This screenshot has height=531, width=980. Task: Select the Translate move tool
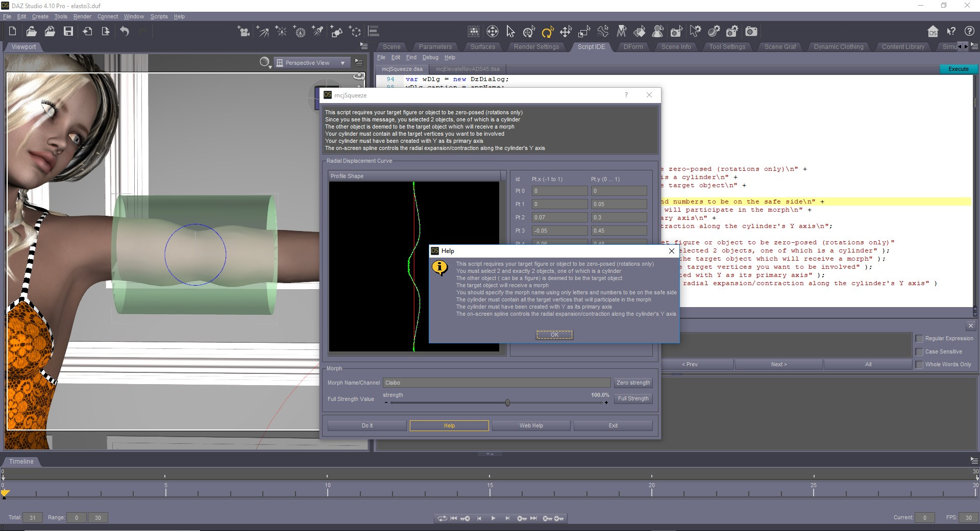click(x=566, y=32)
